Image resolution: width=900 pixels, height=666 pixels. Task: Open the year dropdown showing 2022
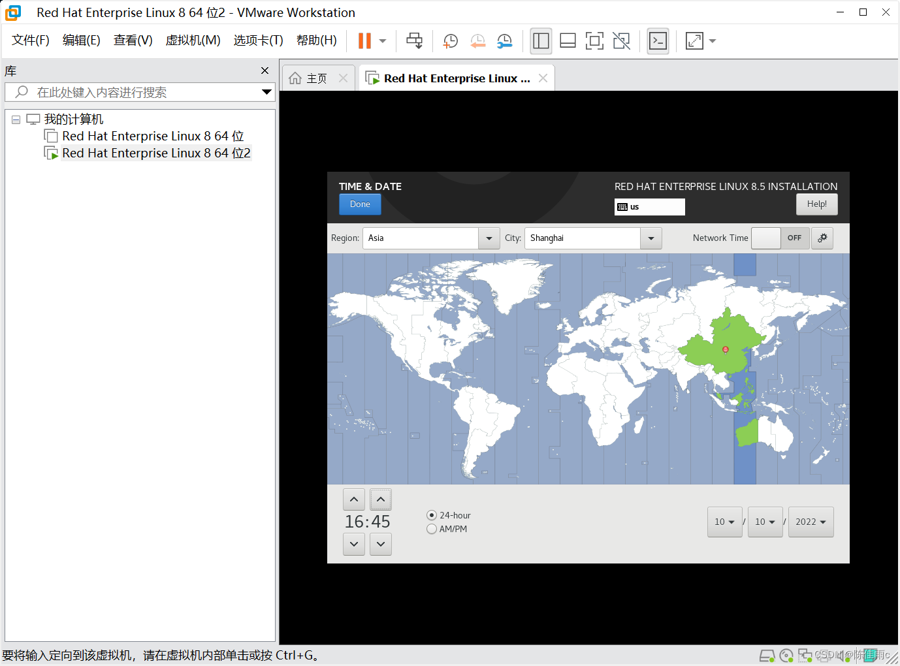pos(811,522)
